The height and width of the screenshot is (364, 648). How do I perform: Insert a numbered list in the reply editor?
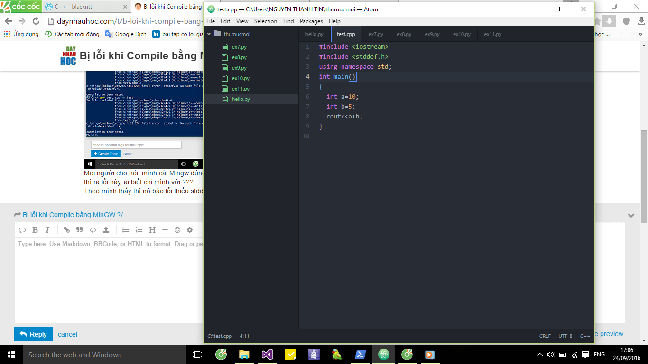pyautogui.click(x=139, y=230)
